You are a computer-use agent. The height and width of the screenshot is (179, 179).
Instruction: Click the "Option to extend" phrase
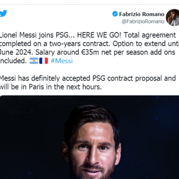(134, 44)
